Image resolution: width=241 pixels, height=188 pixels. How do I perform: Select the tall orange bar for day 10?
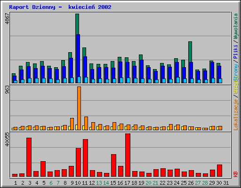[79, 108]
